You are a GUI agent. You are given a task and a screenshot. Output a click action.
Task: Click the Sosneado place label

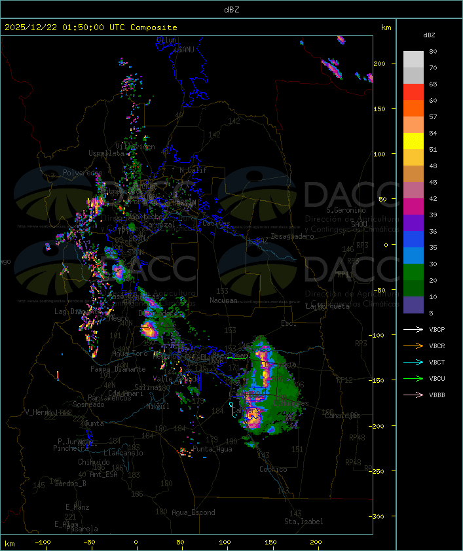(x=88, y=404)
